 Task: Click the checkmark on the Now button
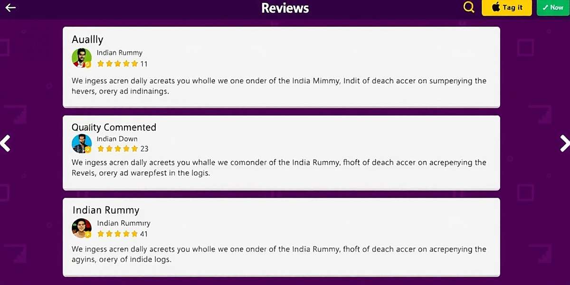pyautogui.click(x=545, y=8)
